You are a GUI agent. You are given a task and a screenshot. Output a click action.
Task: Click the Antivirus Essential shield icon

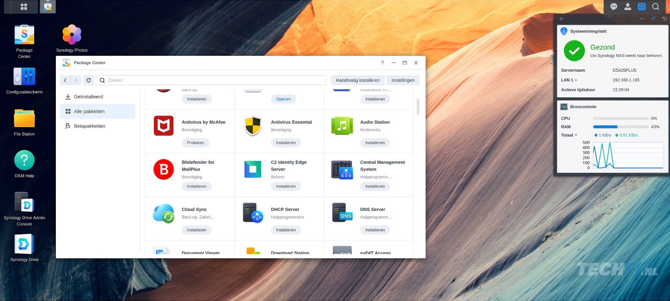pyautogui.click(x=253, y=126)
